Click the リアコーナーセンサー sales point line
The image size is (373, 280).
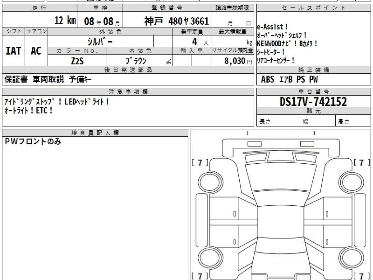(x=276, y=60)
